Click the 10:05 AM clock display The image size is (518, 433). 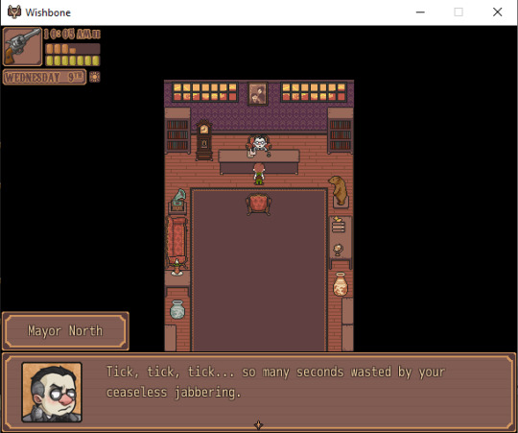tap(72, 34)
